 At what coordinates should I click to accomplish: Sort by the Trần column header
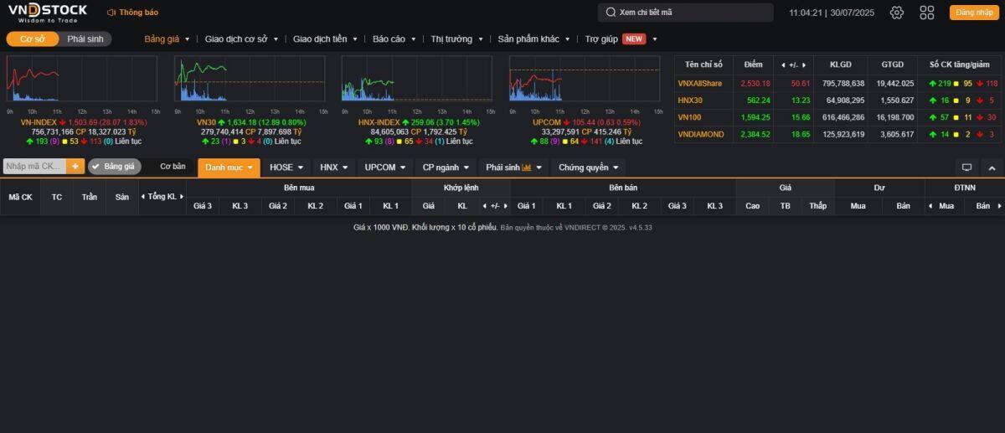point(89,197)
